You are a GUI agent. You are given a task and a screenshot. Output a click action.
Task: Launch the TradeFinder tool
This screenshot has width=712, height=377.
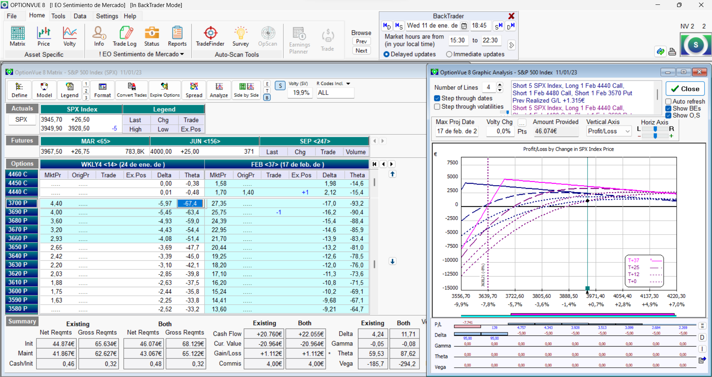(210, 36)
